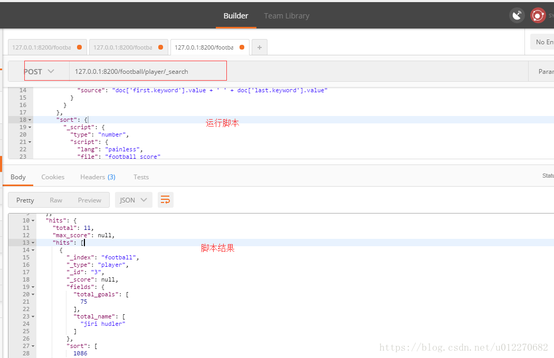Select the second 127.0.0.1:8200/footba request tab
The image size is (554, 358).
pyautogui.click(x=129, y=47)
